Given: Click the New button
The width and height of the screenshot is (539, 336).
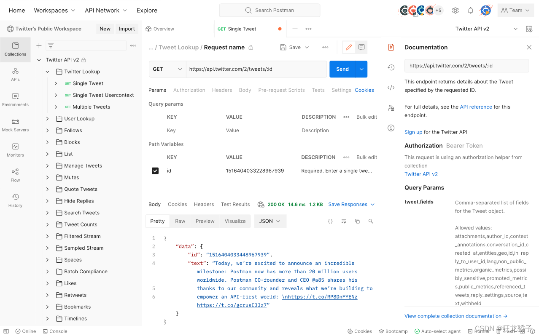Looking at the screenshot, I should tap(105, 29).
